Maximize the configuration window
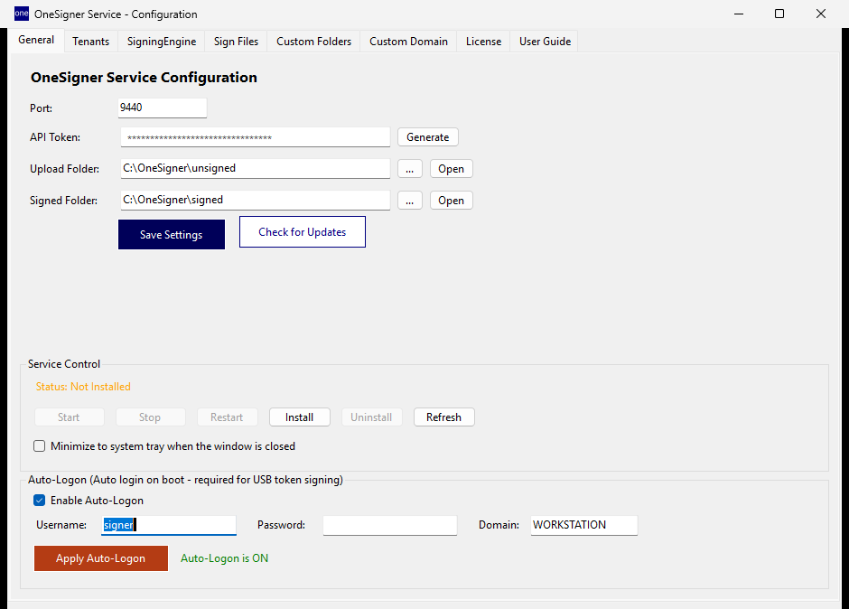This screenshot has width=849, height=609. 779,14
